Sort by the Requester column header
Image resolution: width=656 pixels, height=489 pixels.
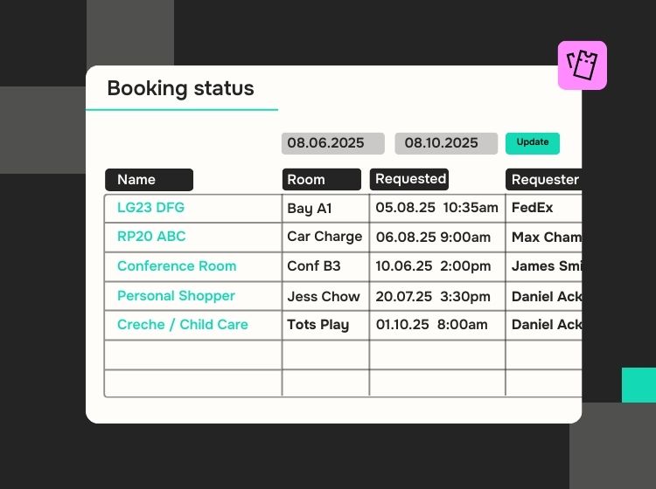click(x=543, y=180)
